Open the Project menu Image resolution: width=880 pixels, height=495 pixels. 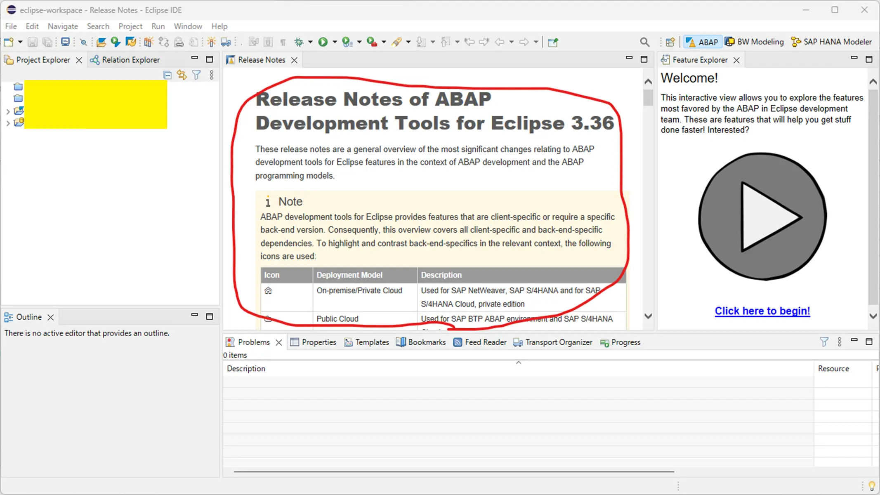[x=130, y=26]
